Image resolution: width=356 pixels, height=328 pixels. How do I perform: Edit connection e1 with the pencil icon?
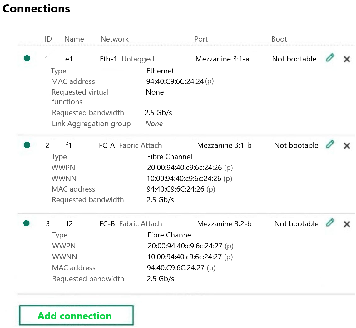click(x=330, y=58)
